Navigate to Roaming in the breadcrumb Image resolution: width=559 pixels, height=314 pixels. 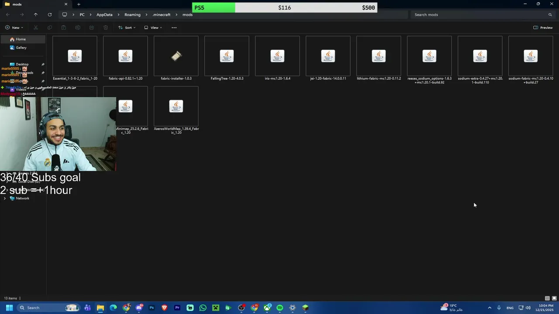click(x=132, y=14)
